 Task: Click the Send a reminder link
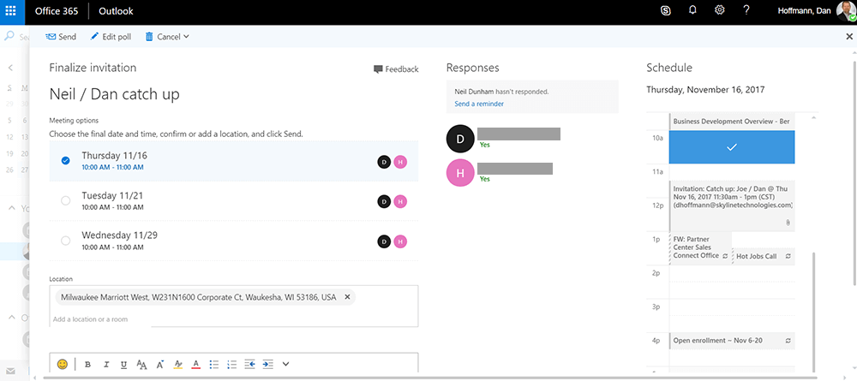click(x=479, y=104)
